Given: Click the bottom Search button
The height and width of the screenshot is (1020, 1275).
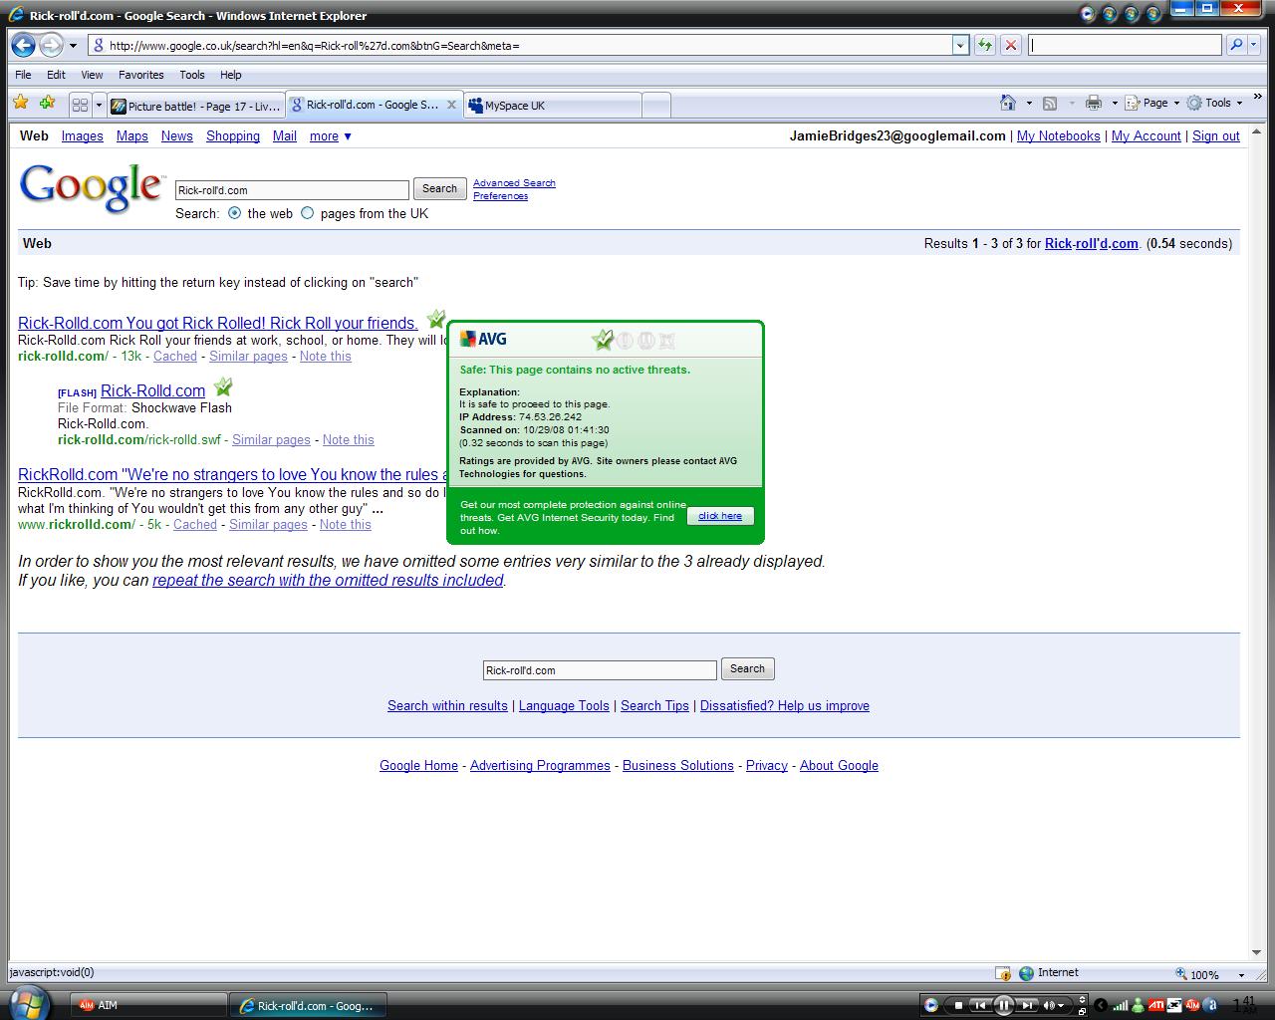Looking at the screenshot, I should pyautogui.click(x=747, y=669).
